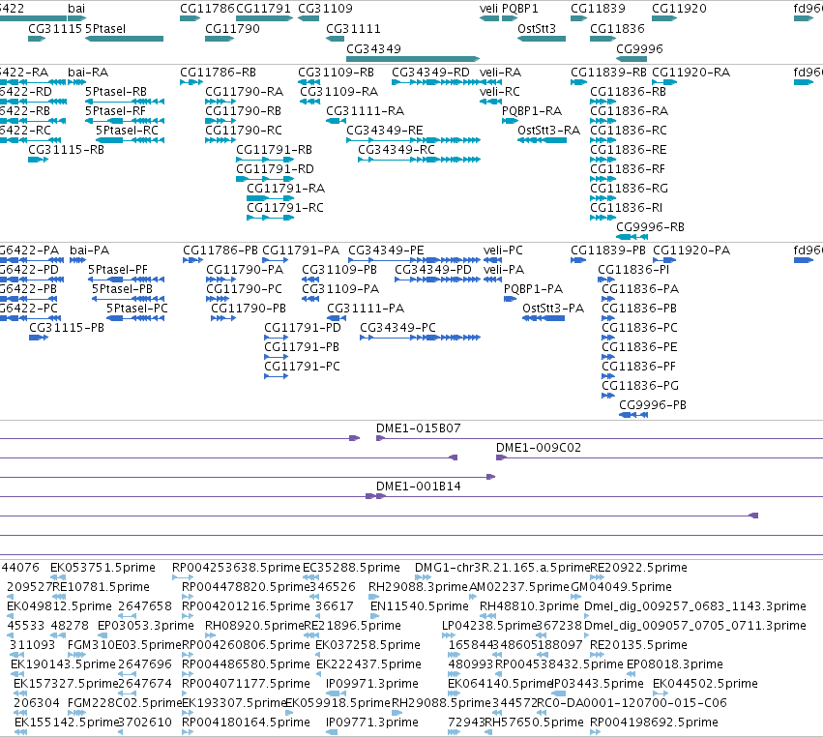Open protein CG9996-PB
The width and height of the screenshot is (823, 737).
[x=653, y=404]
